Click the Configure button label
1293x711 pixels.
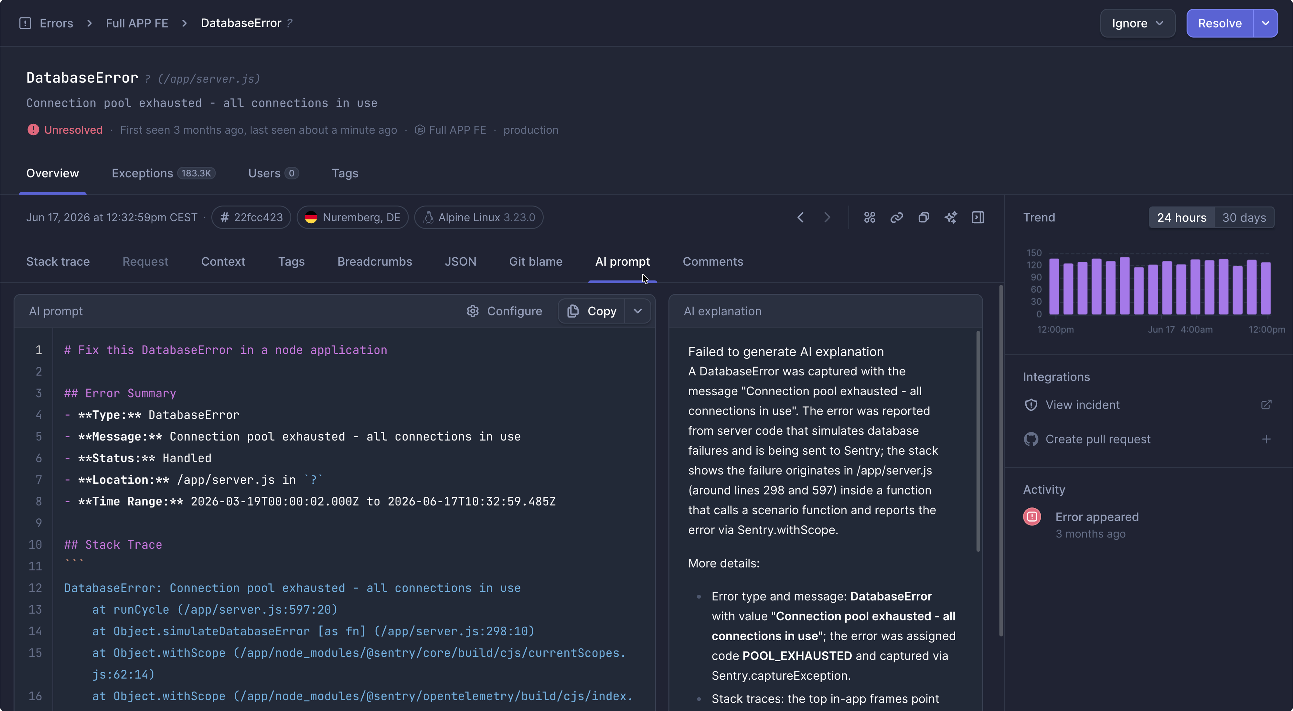click(515, 311)
